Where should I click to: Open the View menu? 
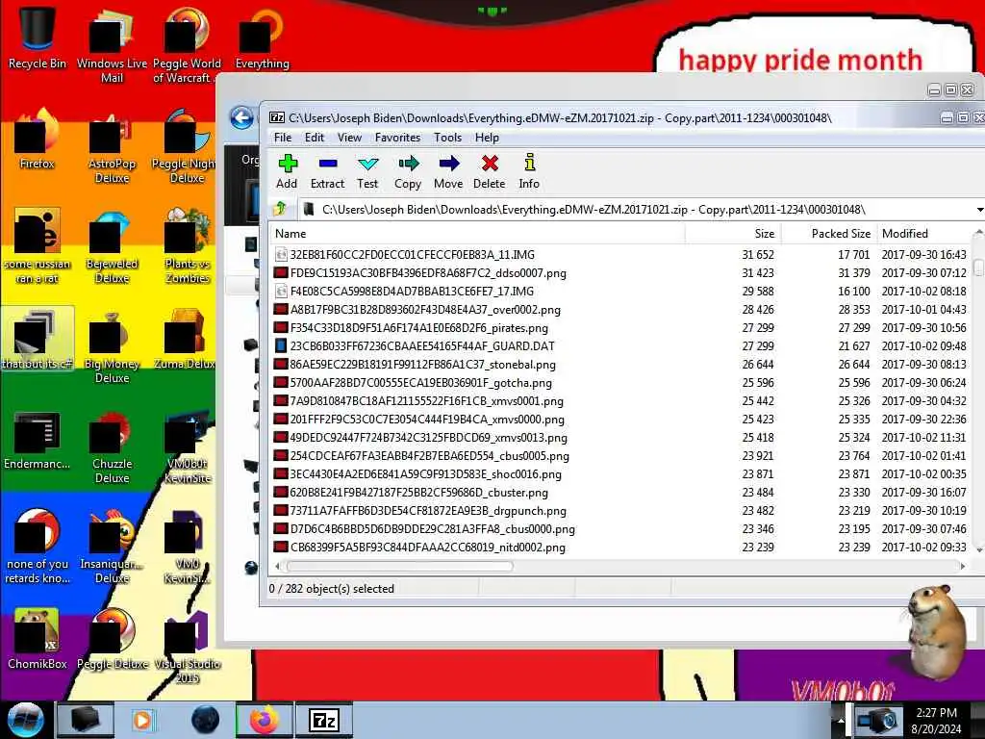[x=349, y=138]
